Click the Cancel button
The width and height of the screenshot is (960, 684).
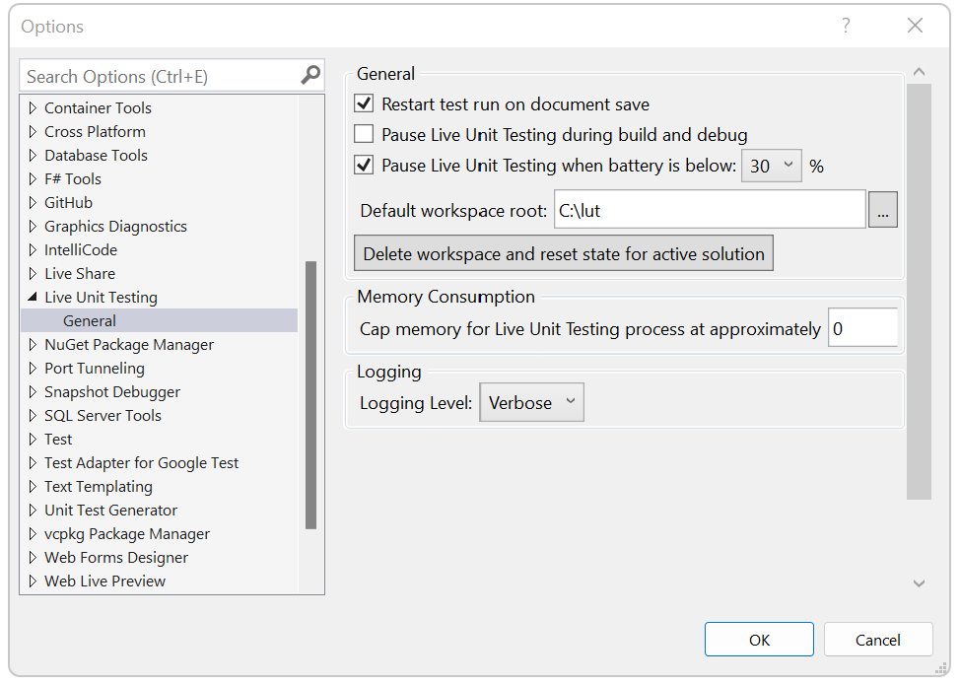pyautogui.click(x=877, y=639)
